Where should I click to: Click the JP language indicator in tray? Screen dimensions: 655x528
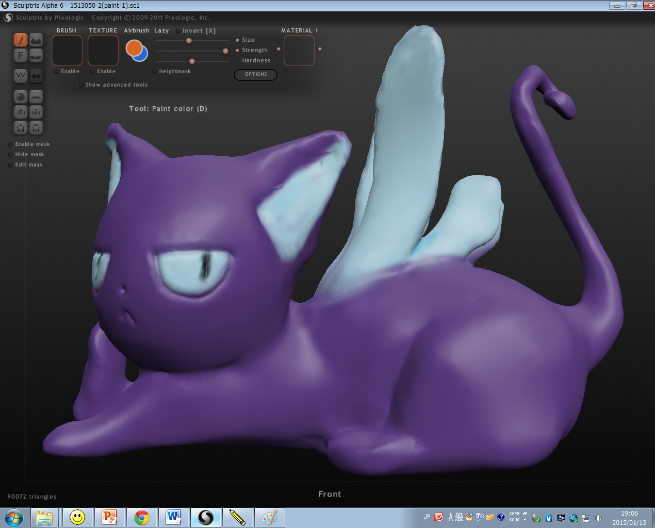tap(427, 517)
